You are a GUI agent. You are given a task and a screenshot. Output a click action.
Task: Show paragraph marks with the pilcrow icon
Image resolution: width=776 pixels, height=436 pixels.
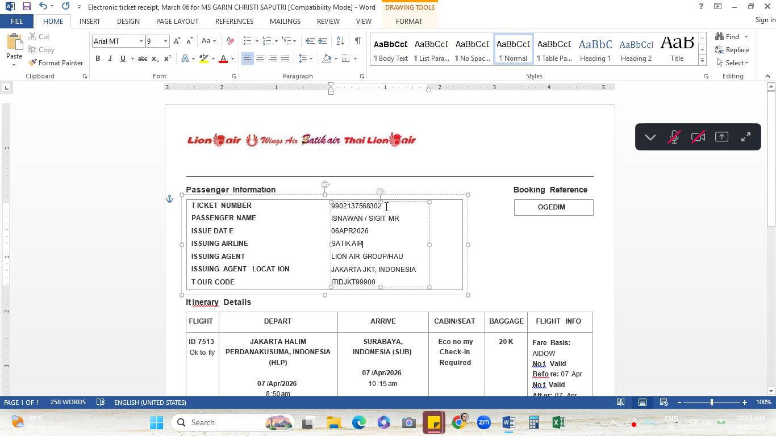click(x=357, y=41)
